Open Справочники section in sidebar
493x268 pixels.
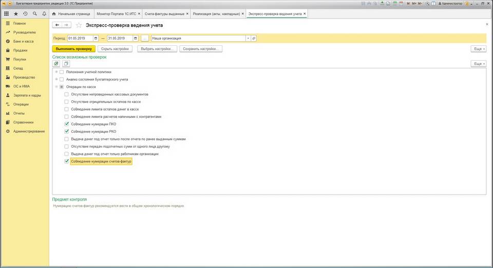click(x=23, y=122)
